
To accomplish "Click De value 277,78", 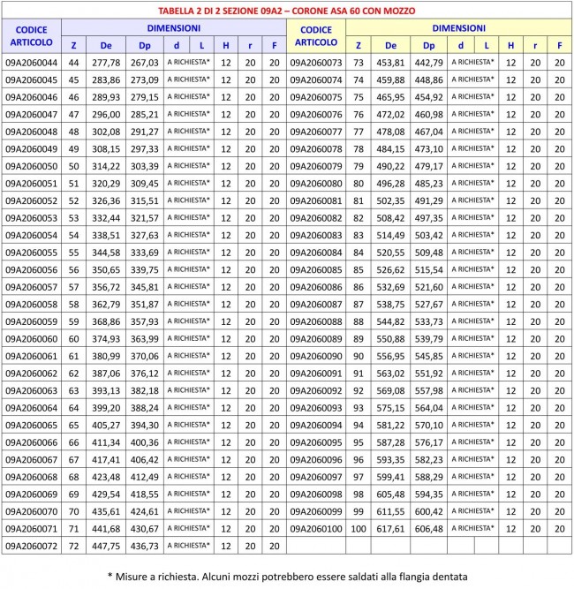I will (106, 63).
